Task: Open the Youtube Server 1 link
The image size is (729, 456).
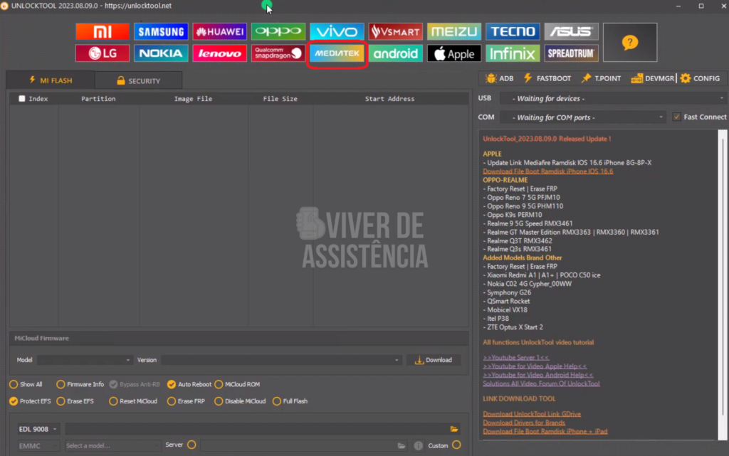Action: [515, 358]
